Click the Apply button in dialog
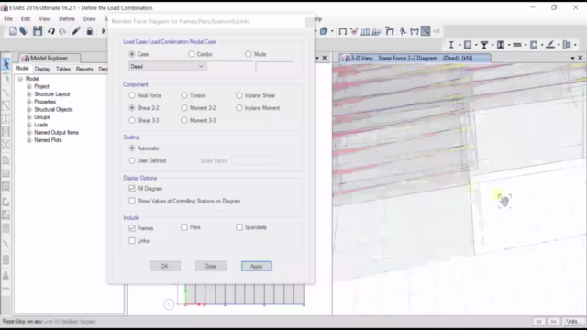 click(257, 266)
